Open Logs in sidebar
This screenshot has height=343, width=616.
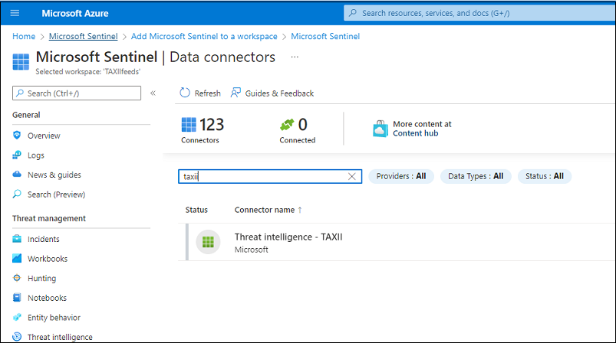point(36,155)
